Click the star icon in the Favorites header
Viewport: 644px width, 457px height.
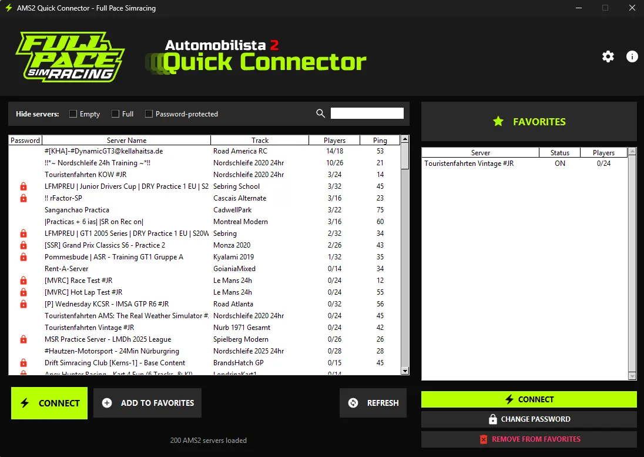click(x=498, y=122)
